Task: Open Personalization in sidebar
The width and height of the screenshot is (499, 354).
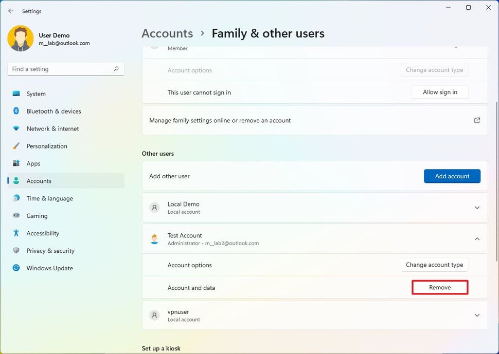Action: (47, 146)
